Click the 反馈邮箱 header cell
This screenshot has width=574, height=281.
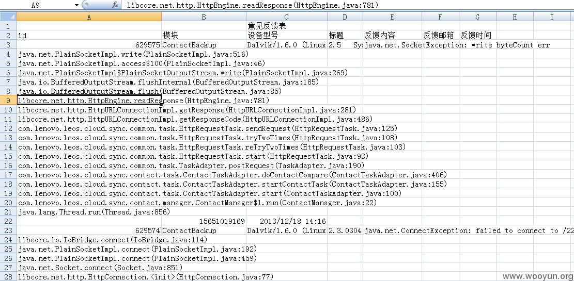pos(440,36)
